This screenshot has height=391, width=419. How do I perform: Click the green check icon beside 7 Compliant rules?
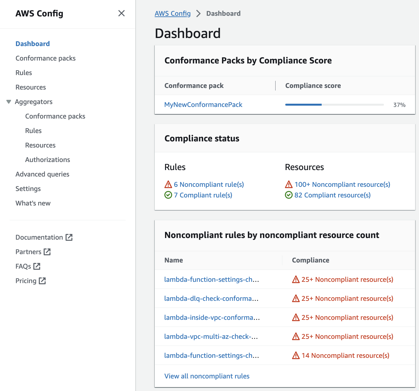168,195
